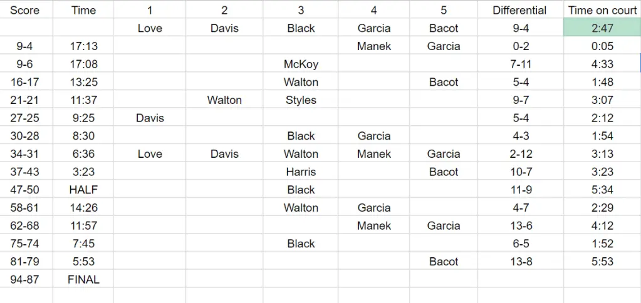
Task: Select the Differential header cell
Action: pyautogui.click(x=519, y=10)
